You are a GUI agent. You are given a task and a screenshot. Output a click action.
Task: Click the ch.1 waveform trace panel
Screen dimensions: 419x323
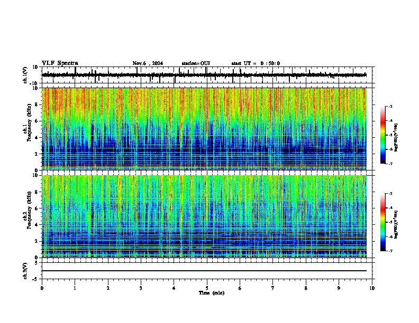(x=207, y=75)
